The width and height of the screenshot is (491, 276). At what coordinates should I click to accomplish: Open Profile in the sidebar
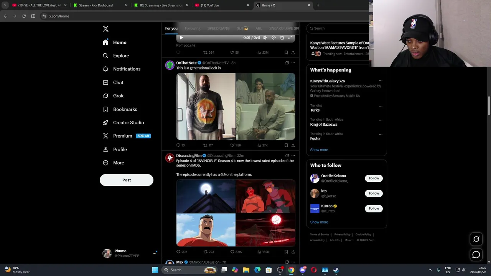115,149
